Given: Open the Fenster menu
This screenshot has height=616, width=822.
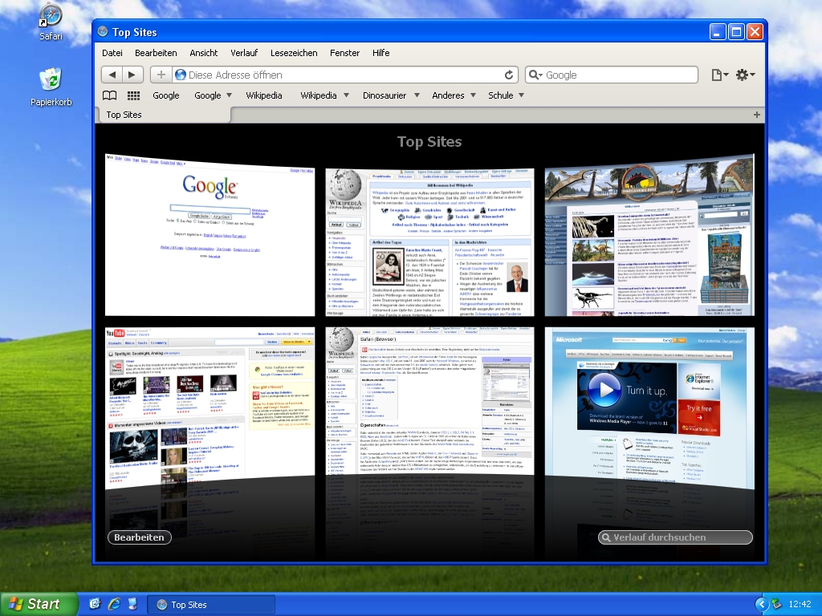Looking at the screenshot, I should [x=344, y=53].
